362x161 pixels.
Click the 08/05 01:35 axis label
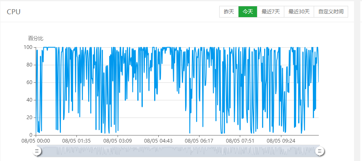point(76,141)
